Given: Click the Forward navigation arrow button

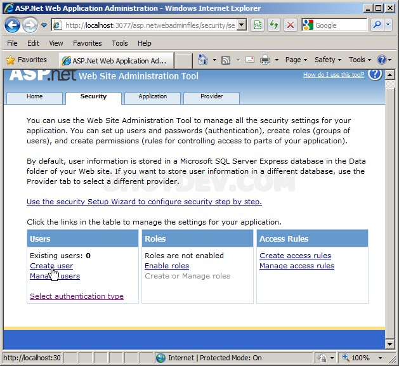Looking at the screenshot, I should 30,25.
